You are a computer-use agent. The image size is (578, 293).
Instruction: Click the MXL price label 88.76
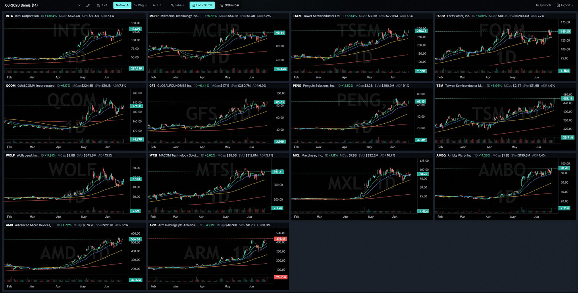point(423,174)
